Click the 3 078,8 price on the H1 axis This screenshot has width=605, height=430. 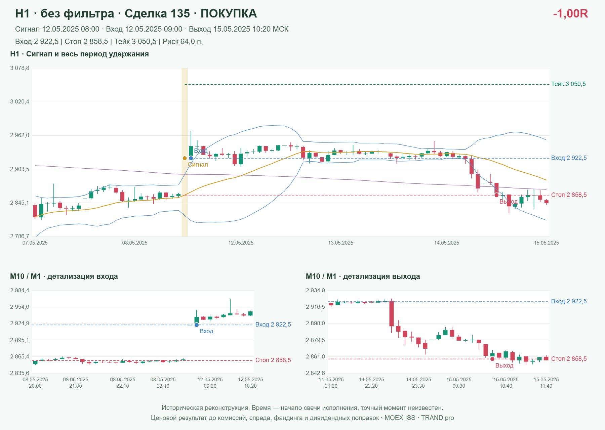pos(19,68)
